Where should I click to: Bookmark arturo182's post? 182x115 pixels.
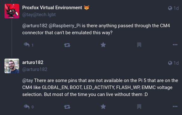tap(139, 106)
